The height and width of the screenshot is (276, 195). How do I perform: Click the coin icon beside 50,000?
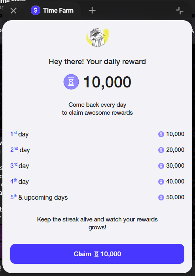point(161,197)
